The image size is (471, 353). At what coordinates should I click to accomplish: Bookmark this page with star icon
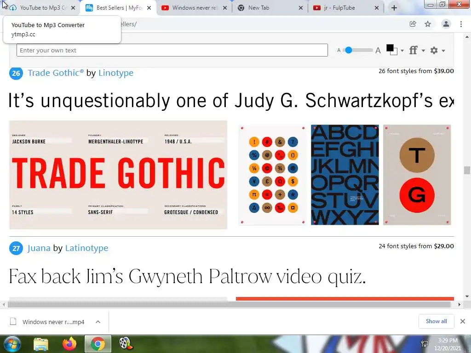(428, 24)
